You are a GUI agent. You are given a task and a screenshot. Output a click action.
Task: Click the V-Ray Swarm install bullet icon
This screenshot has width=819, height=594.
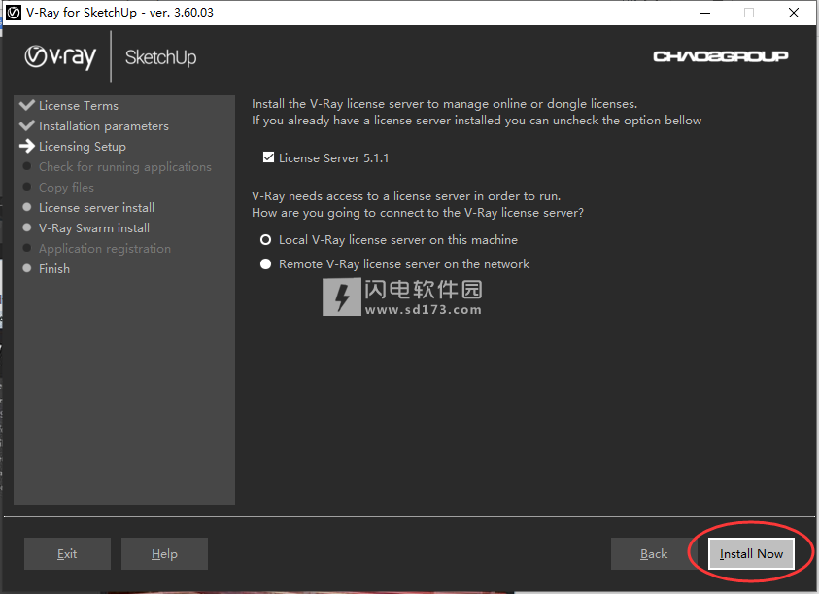click(27, 227)
